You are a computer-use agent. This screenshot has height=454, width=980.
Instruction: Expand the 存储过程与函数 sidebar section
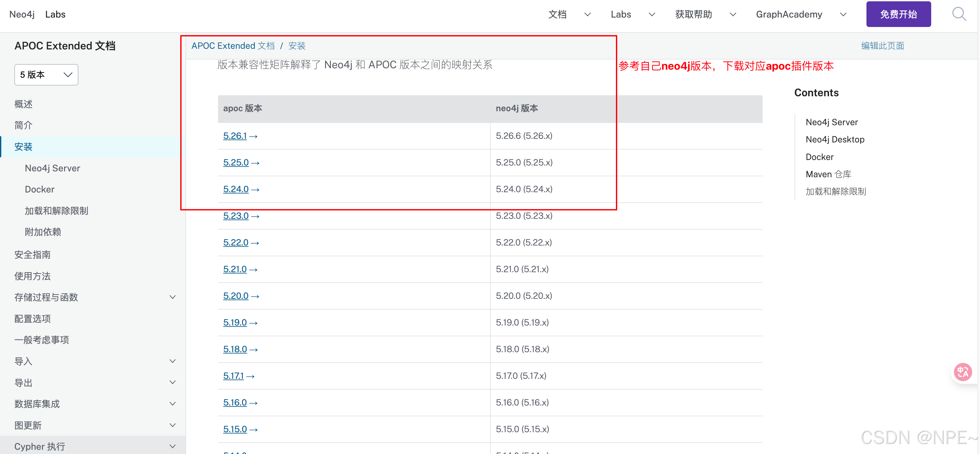tap(172, 297)
